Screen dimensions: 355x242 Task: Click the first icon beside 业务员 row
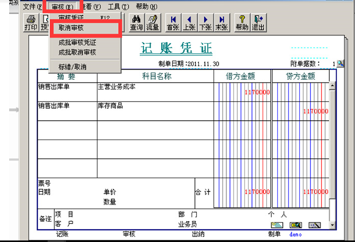pos(277,225)
